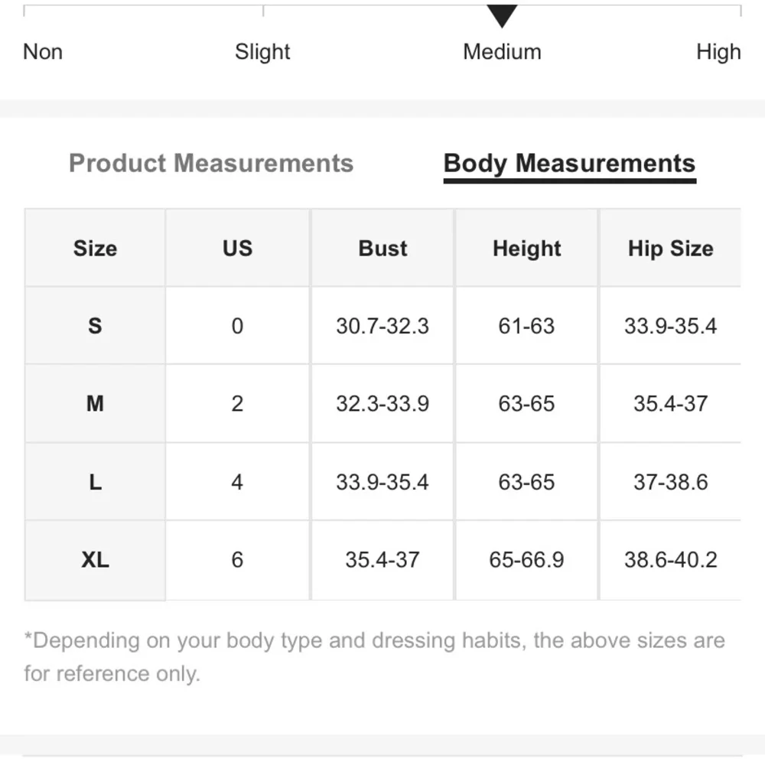Click the 38.6-40.2 hip size cell
Viewport: 765px width, 765px height.
pyautogui.click(x=670, y=560)
